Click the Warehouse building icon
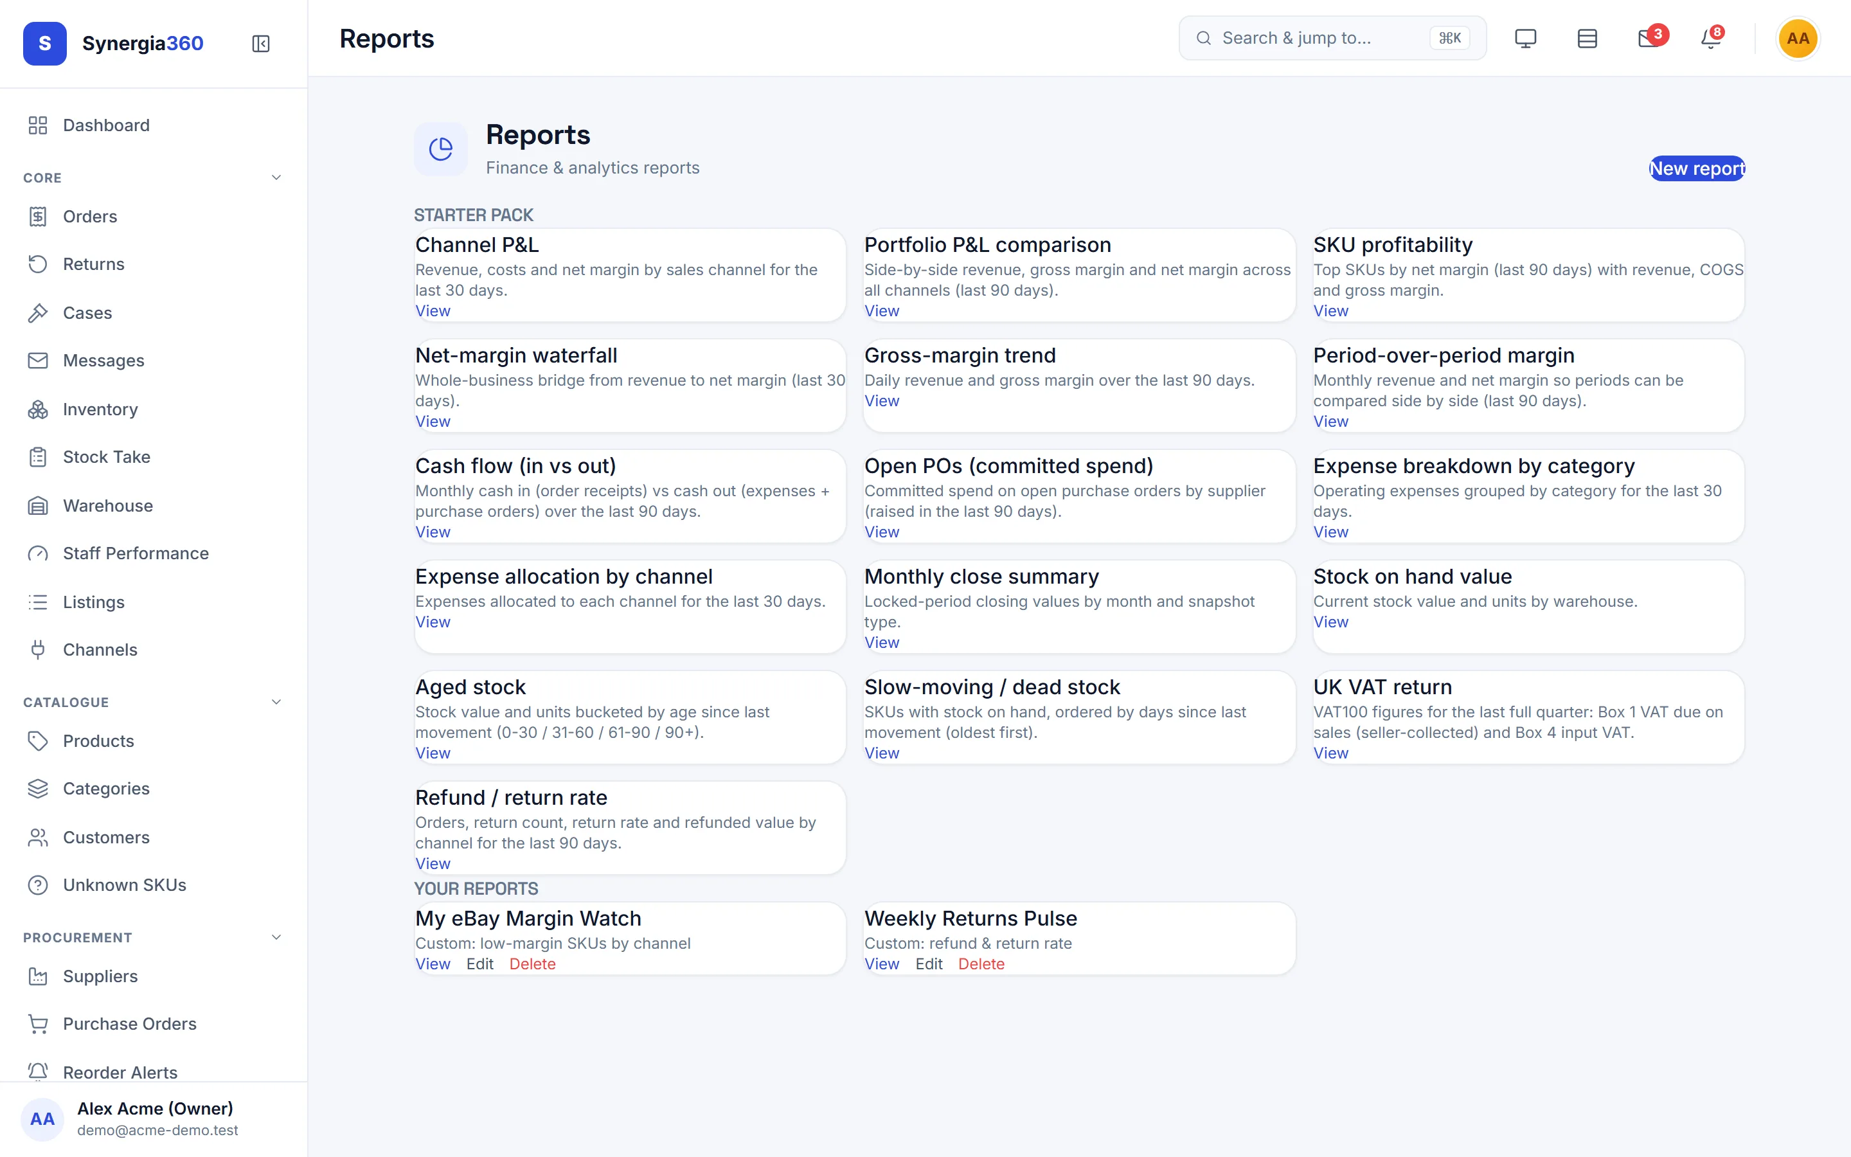 click(37, 506)
